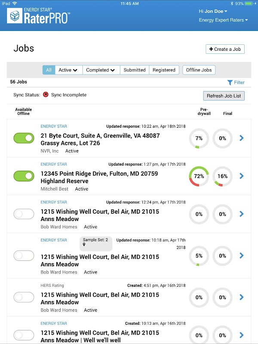Click the red Sync Incomplete status icon
Image resolution: width=258 pixels, height=344 pixels.
click(46, 95)
